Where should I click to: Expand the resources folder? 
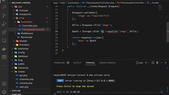(x=12, y=68)
